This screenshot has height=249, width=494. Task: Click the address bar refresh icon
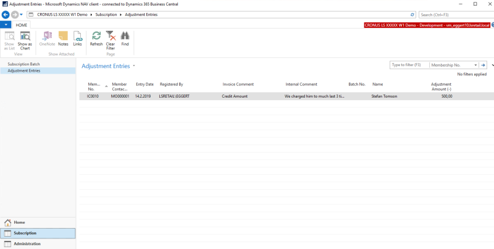pyautogui.click(x=412, y=15)
